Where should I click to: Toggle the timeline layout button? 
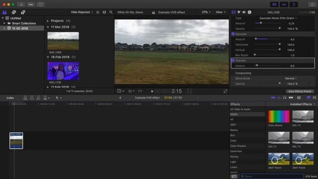(x=284, y=4)
